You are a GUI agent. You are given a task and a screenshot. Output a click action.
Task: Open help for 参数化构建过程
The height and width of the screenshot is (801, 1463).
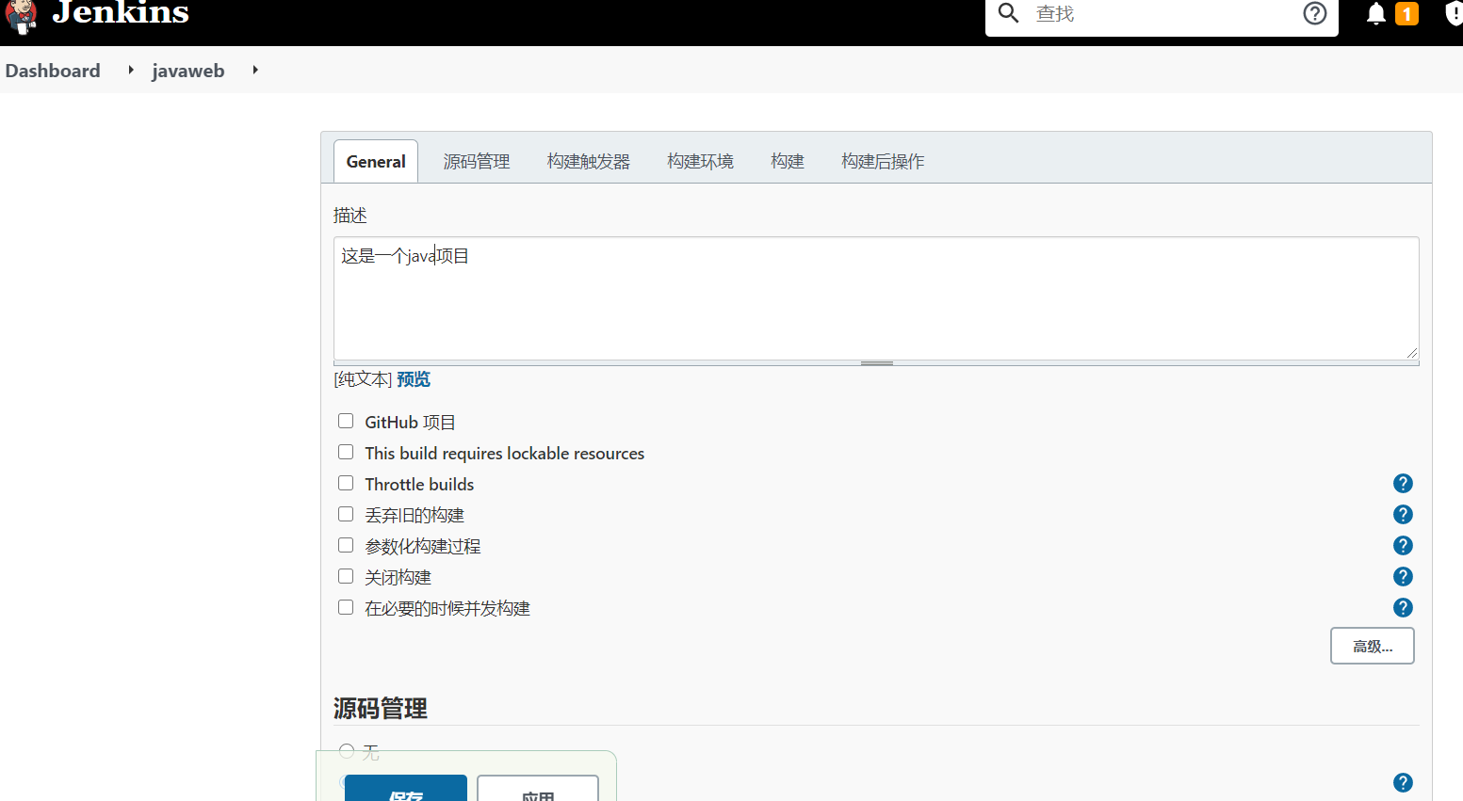pos(1403,545)
